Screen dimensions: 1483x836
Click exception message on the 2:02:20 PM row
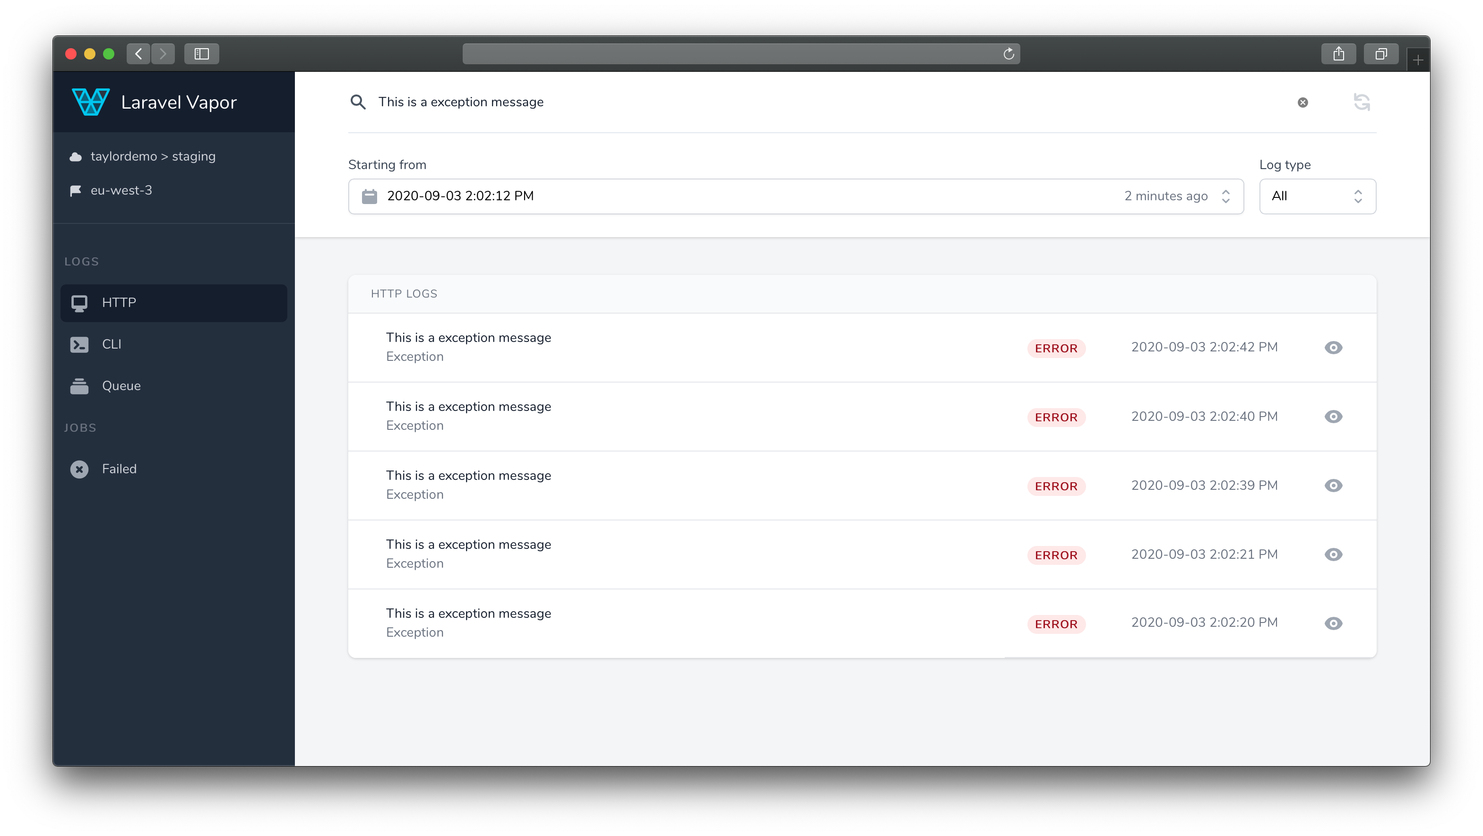pyautogui.click(x=468, y=614)
